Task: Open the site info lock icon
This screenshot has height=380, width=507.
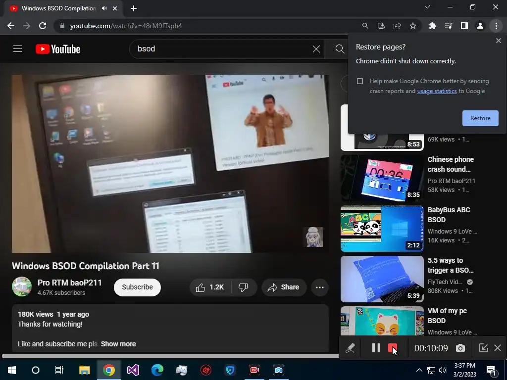Action: [62, 26]
